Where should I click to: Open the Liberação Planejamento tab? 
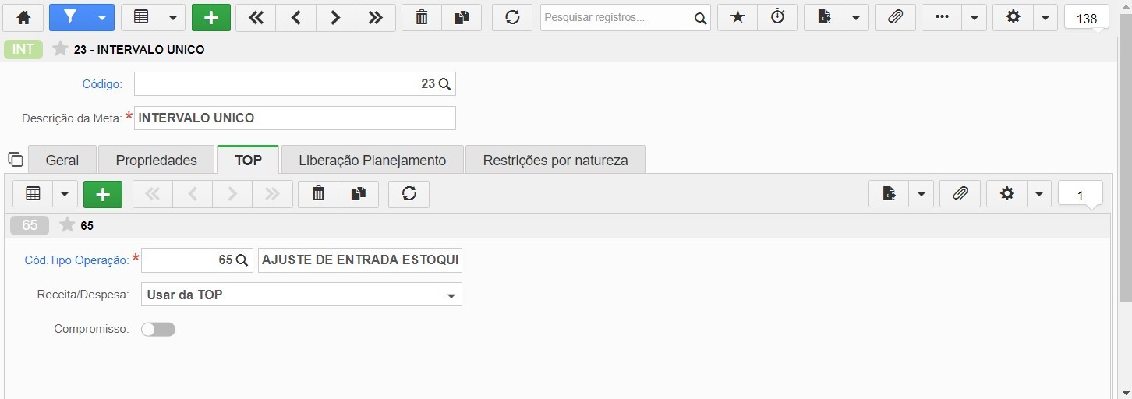coord(373,160)
